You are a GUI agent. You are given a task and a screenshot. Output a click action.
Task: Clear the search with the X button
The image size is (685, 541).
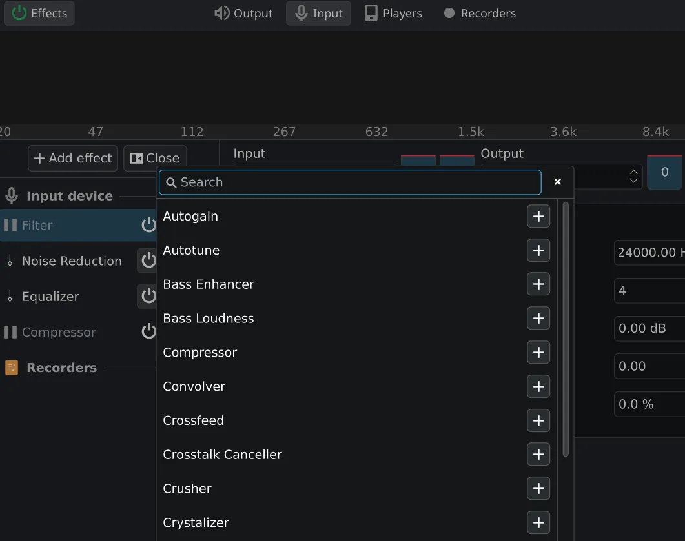pyautogui.click(x=557, y=182)
